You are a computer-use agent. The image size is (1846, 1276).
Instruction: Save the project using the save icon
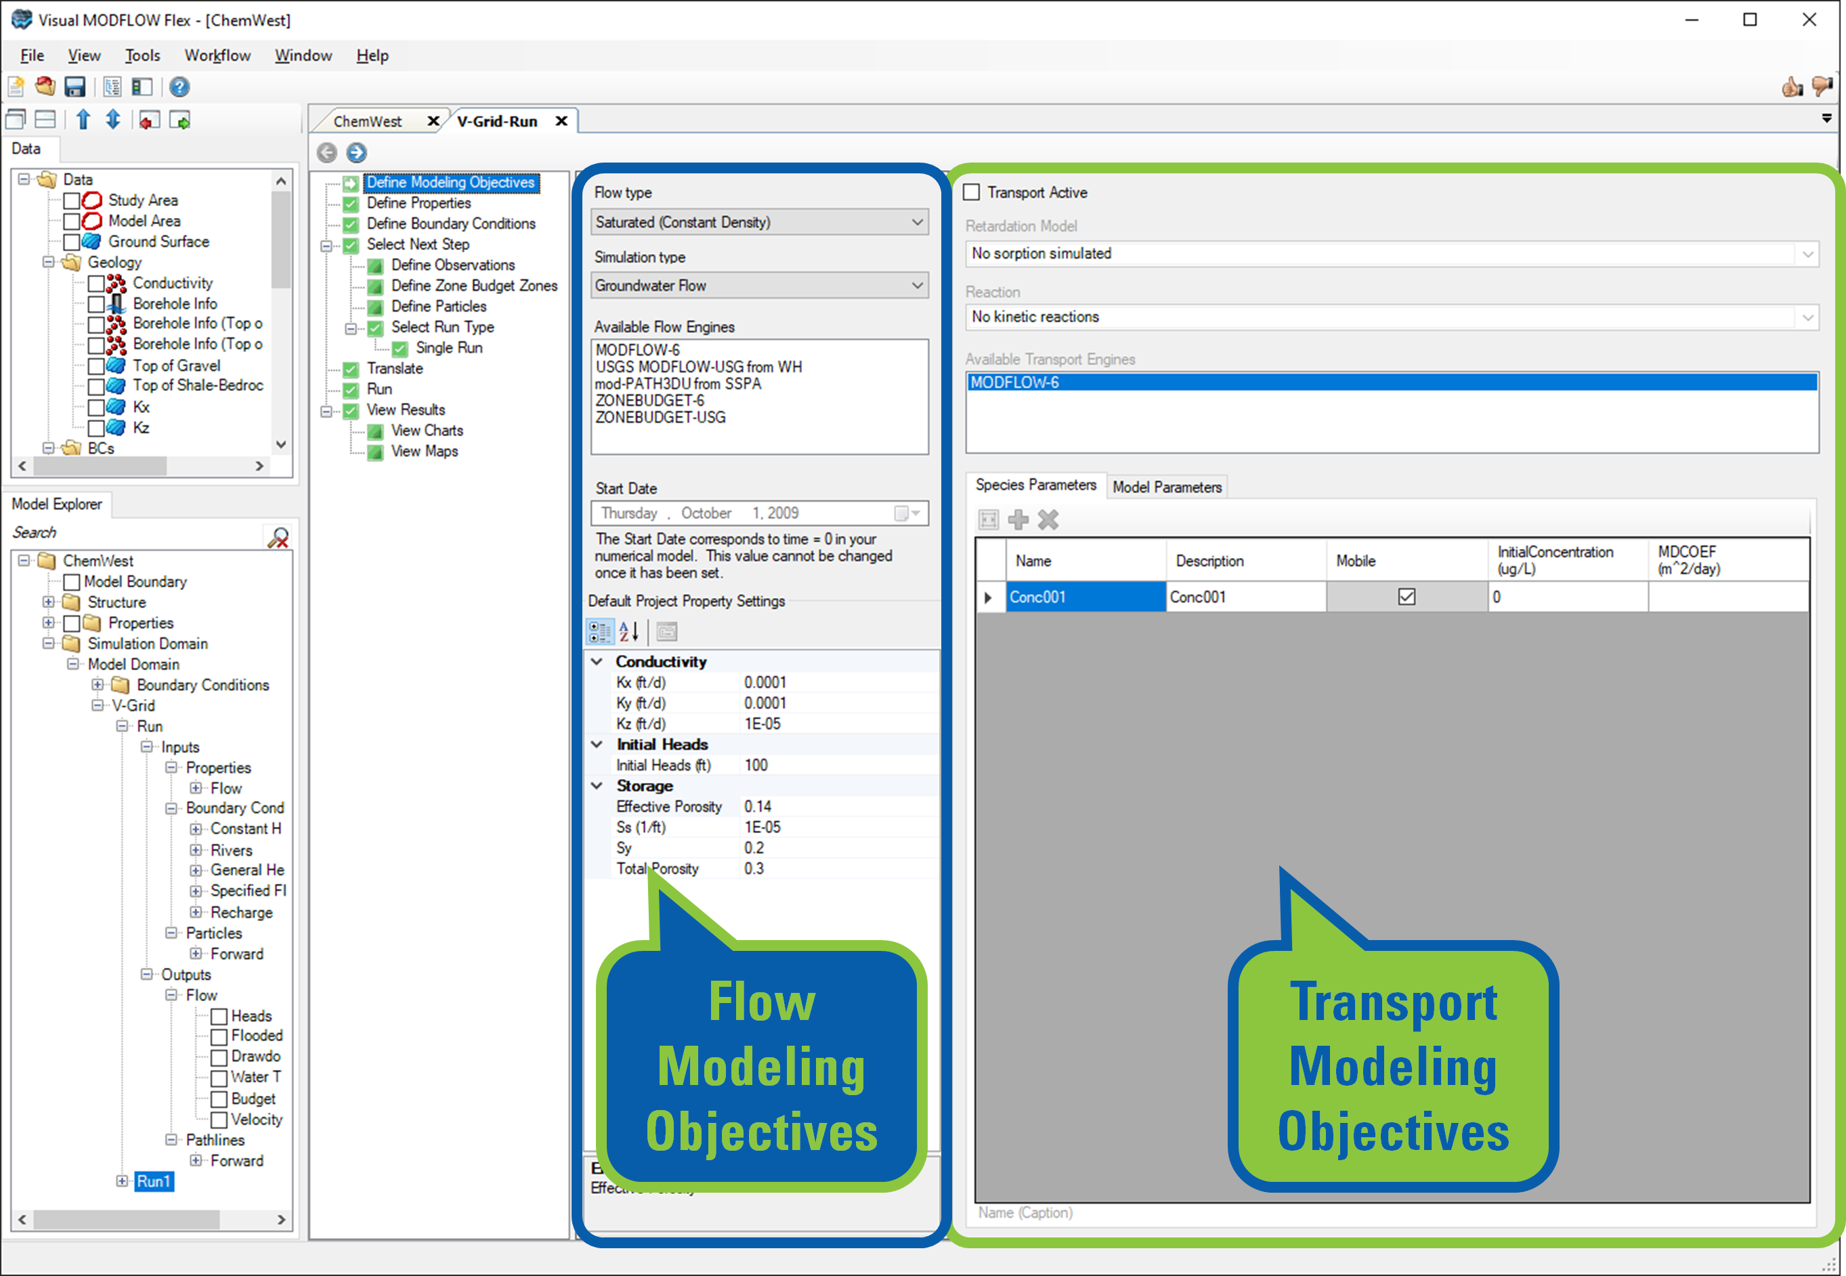click(x=75, y=86)
